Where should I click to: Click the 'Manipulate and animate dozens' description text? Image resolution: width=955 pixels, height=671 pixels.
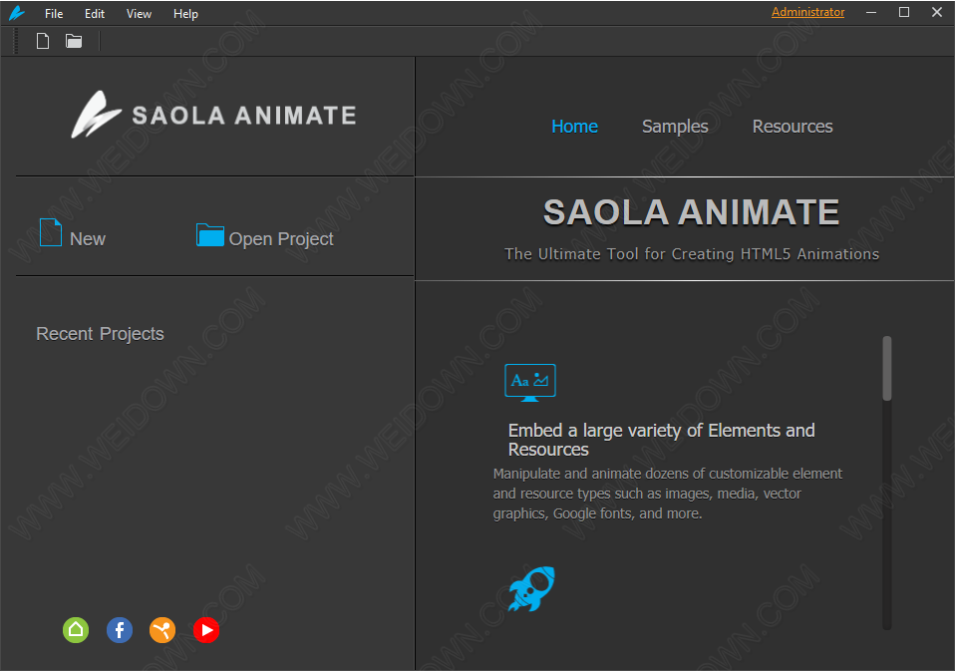click(668, 494)
